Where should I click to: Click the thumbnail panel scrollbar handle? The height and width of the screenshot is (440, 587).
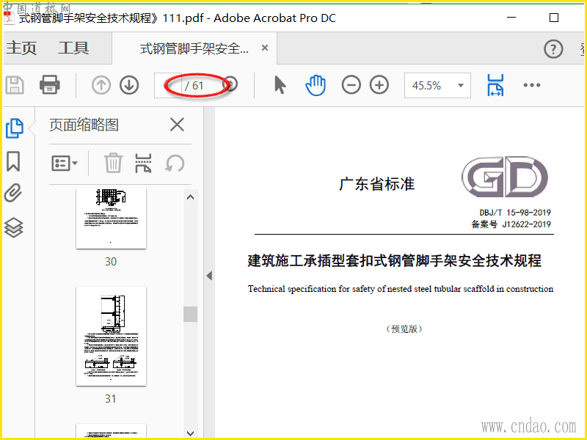click(x=190, y=314)
